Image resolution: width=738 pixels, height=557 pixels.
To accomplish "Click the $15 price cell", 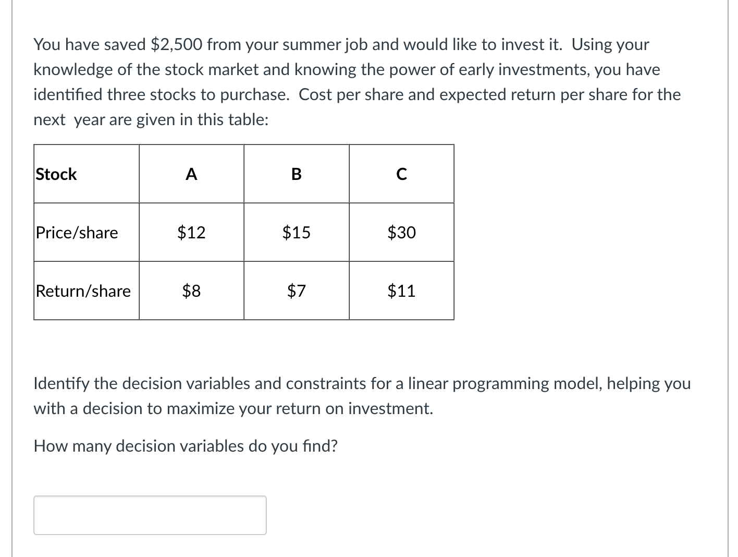I will click(x=297, y=232).
